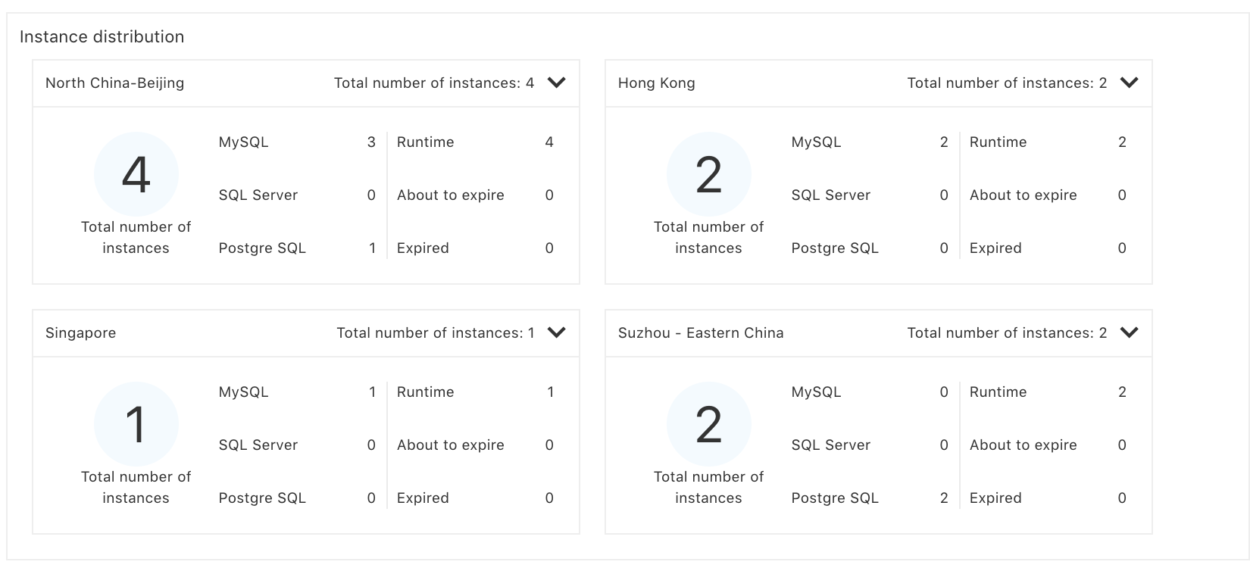Click Postgre SQL label in Suzhou card
1250x568 pixels.
[835, 498]
